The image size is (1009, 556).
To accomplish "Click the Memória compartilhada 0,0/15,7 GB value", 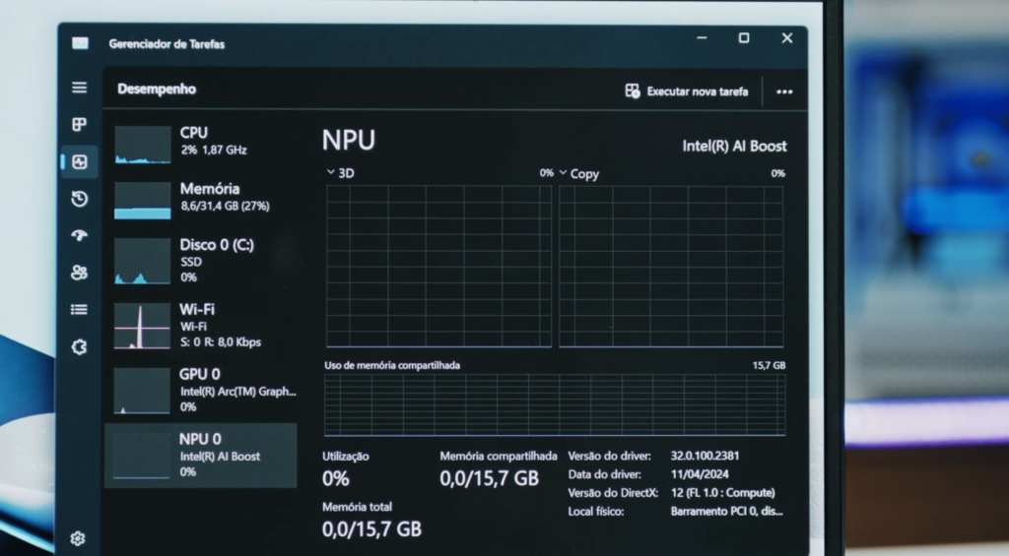I will 489,478.
